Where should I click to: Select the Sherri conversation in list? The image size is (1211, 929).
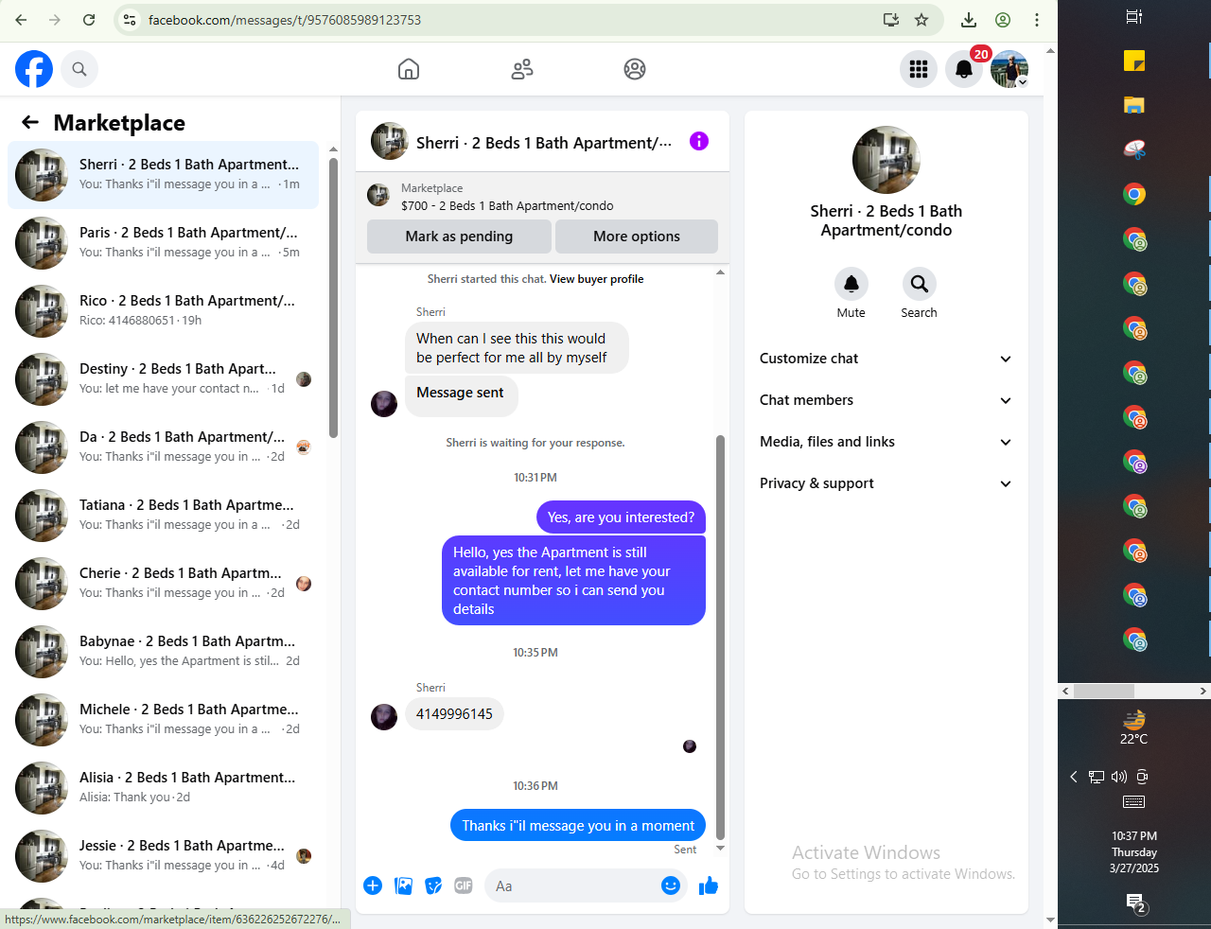coord(163,174)
